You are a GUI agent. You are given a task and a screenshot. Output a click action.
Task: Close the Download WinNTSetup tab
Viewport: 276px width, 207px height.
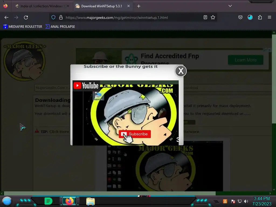click(129, 6)
